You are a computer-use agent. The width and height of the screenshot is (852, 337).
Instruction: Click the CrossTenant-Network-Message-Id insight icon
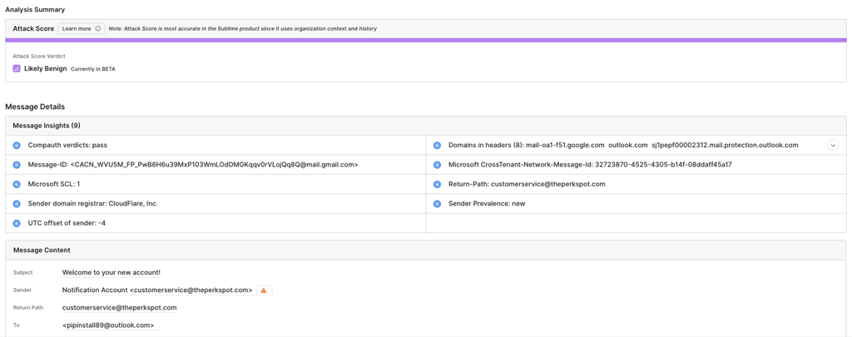pyautogui.click(x=437, y=165)
